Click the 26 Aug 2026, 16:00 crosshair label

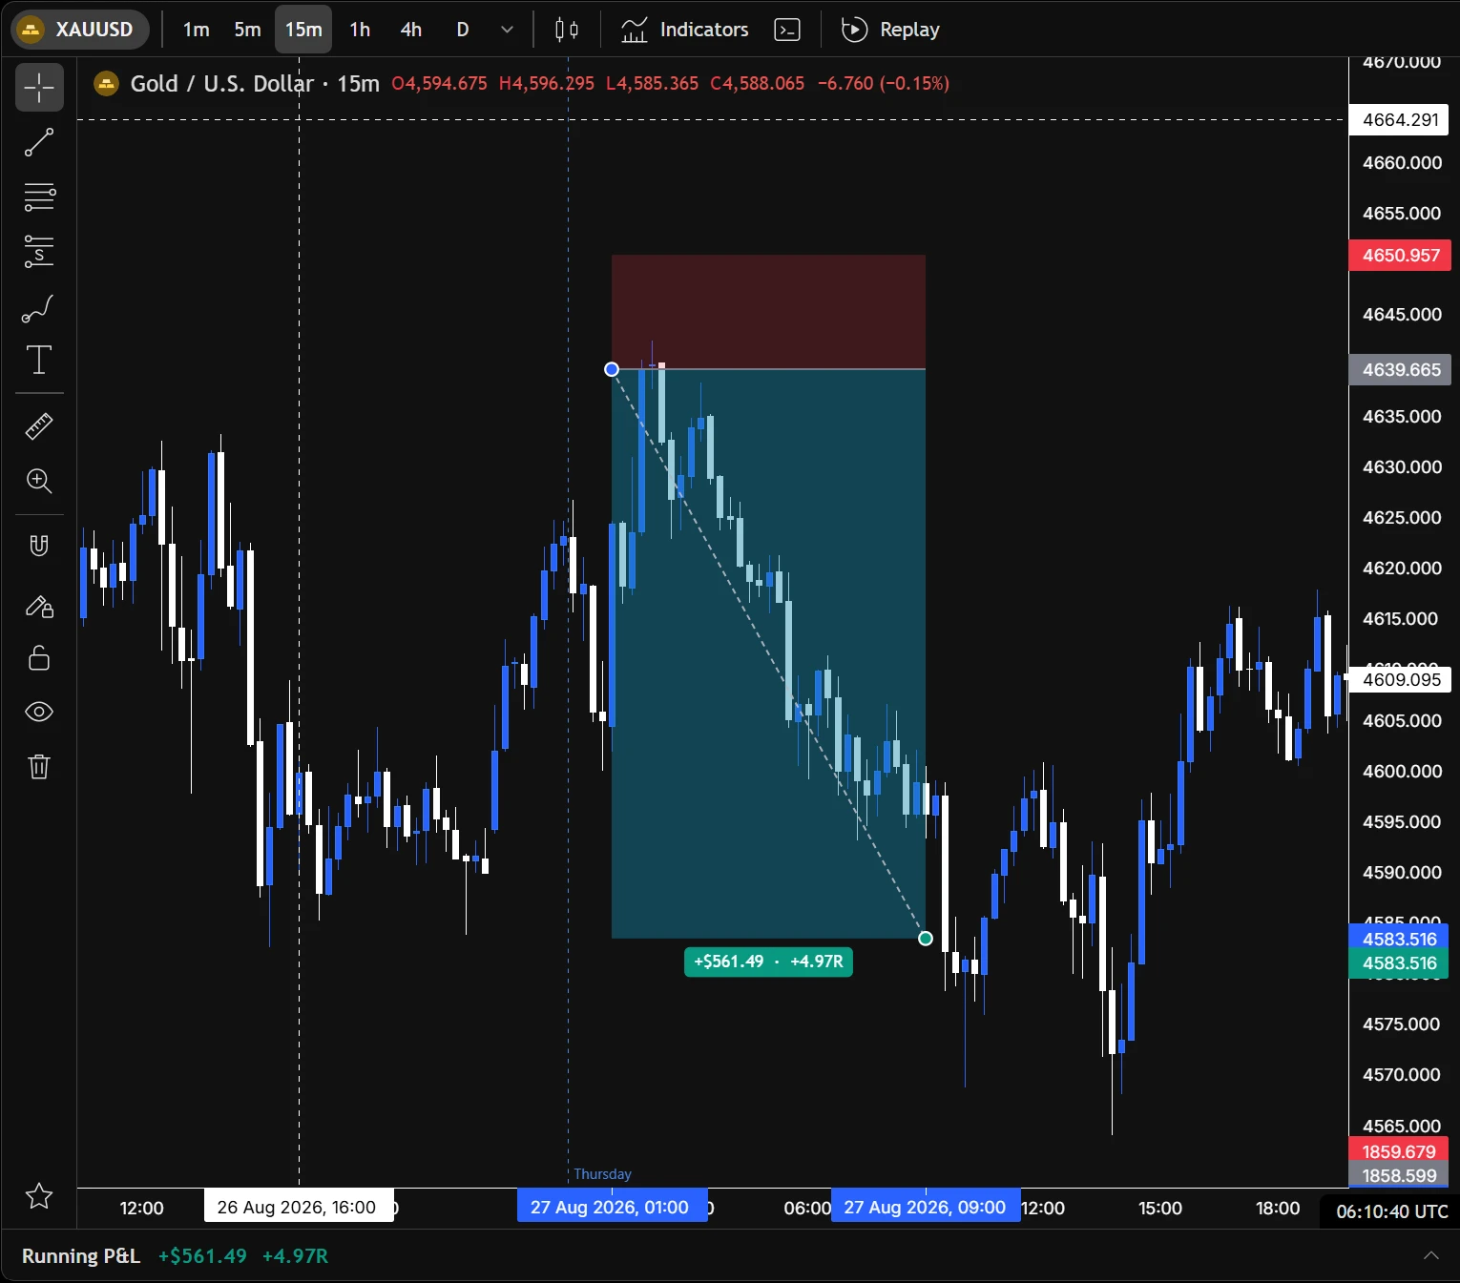299,1208
